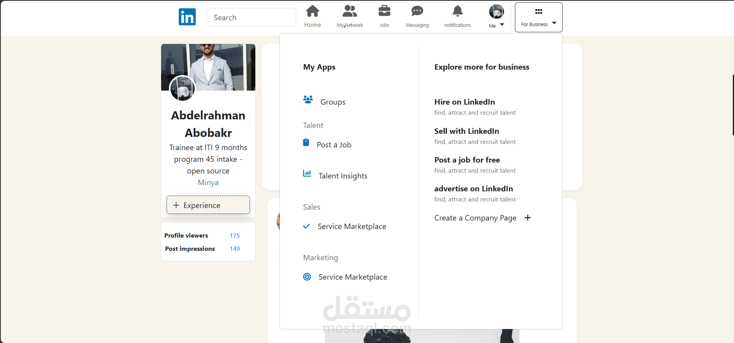The height and width of the screenshot is (343, 734).
Task: Click the Groups people icon
Action: [308, 100]
